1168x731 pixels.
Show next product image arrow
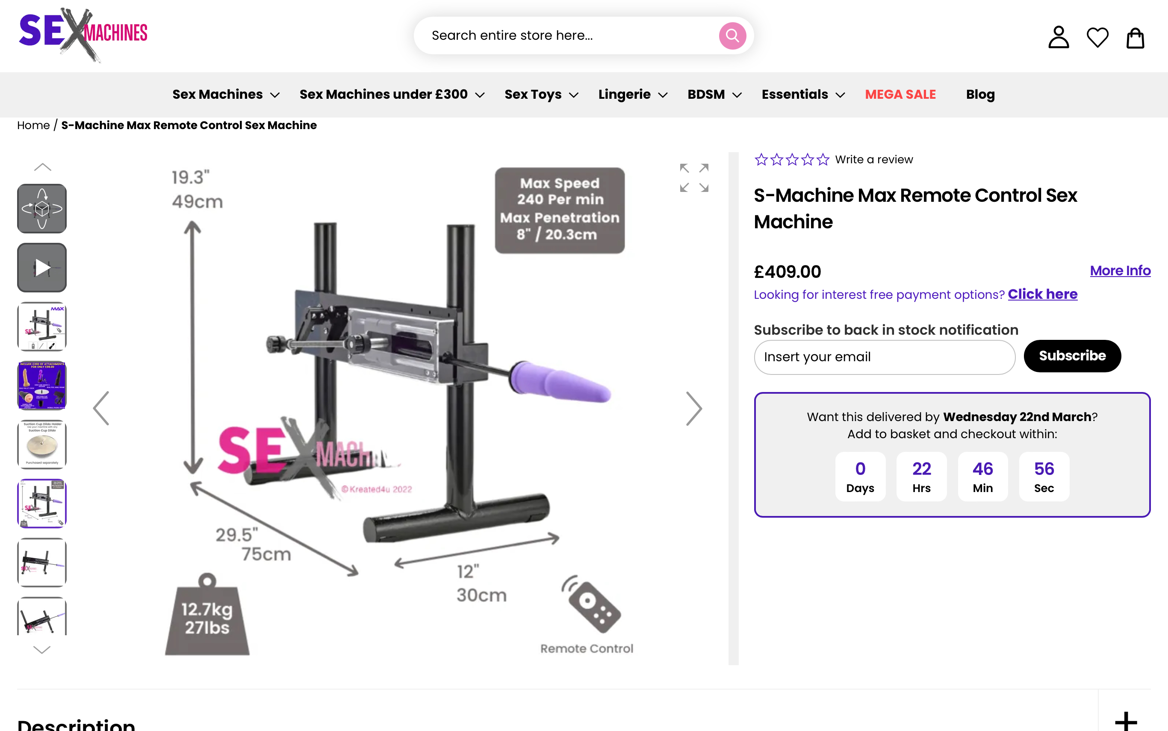pos(694,409)
